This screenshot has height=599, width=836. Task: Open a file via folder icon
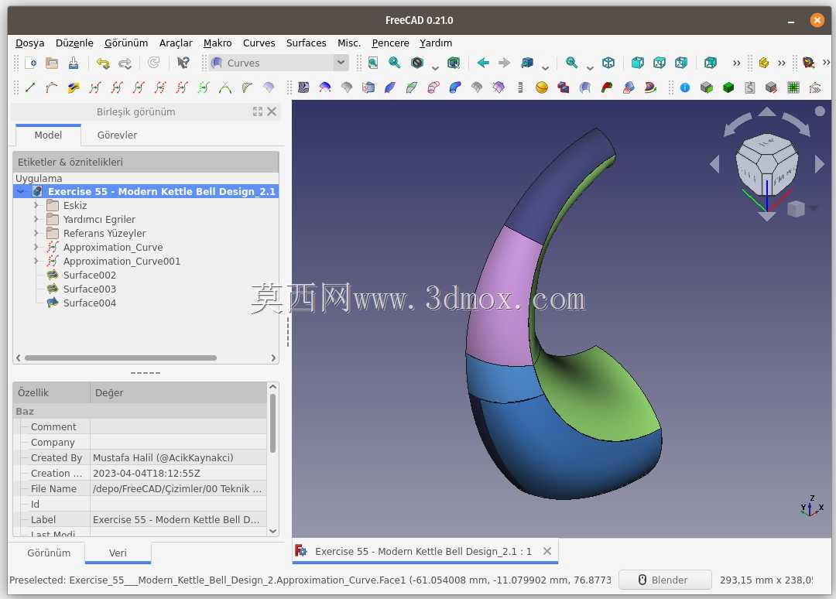click(x=52, y=63)
